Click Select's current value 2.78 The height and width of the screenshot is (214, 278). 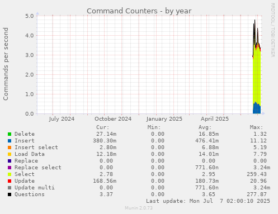click(x=106, y=174)
